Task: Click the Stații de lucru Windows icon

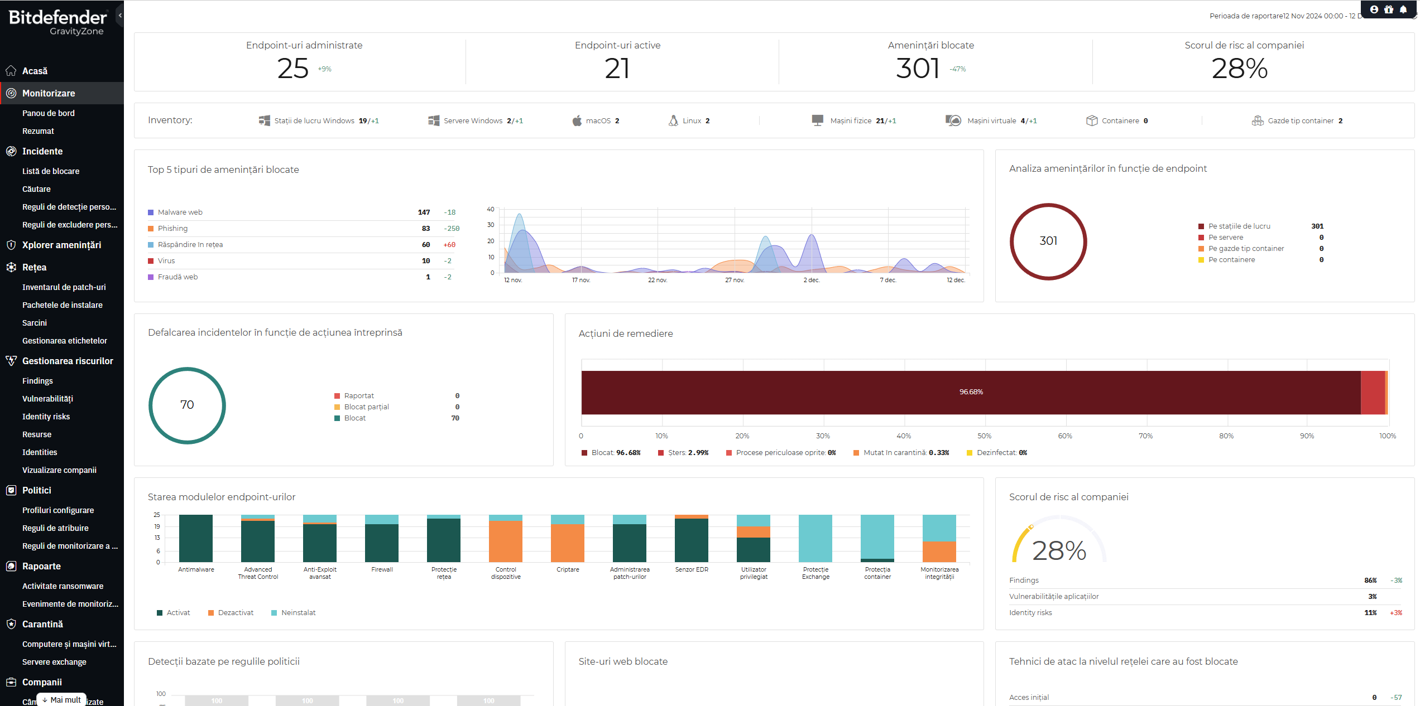Action: pos(265,120)
